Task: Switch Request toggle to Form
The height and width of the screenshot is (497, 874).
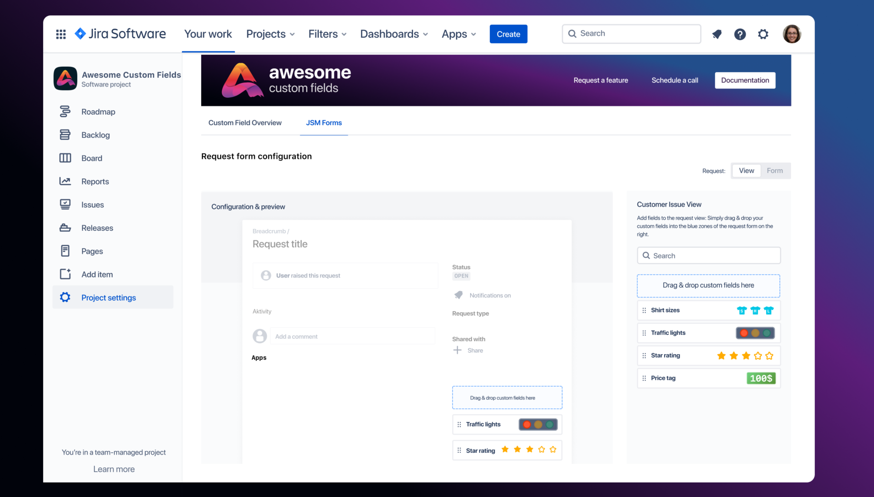Action: pos(775,170)
